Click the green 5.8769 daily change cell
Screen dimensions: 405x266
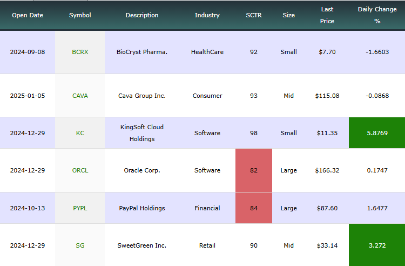[x=377, y=133]
